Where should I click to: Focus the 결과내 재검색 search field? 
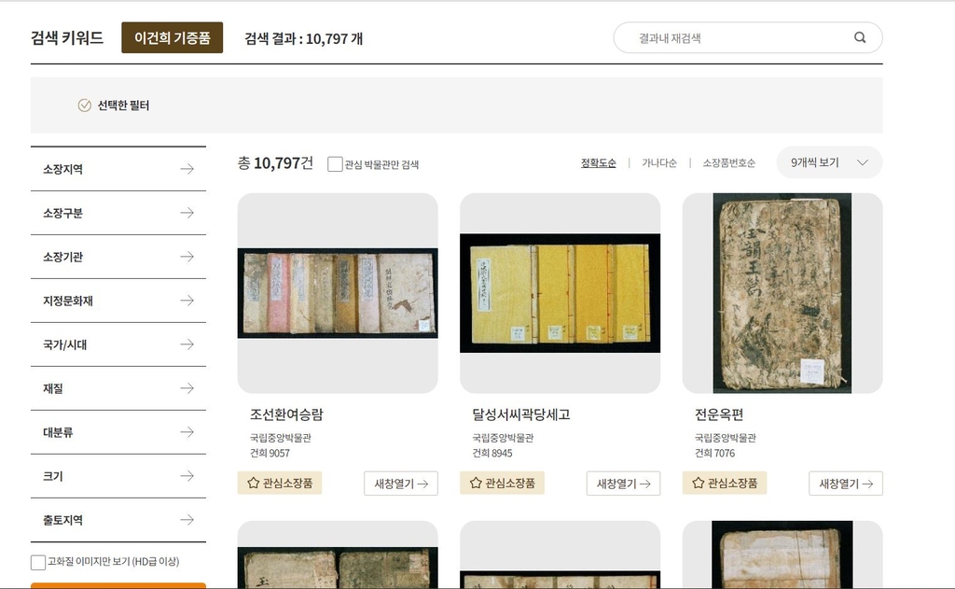pyautogui.click(x=737, y=38)
